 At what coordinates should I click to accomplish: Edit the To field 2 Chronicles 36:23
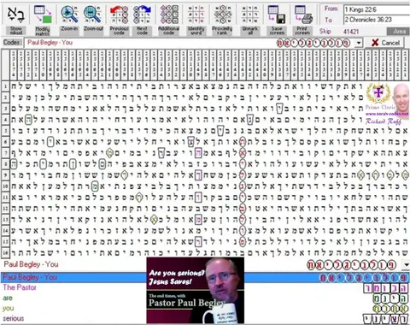tap(377, 20)
